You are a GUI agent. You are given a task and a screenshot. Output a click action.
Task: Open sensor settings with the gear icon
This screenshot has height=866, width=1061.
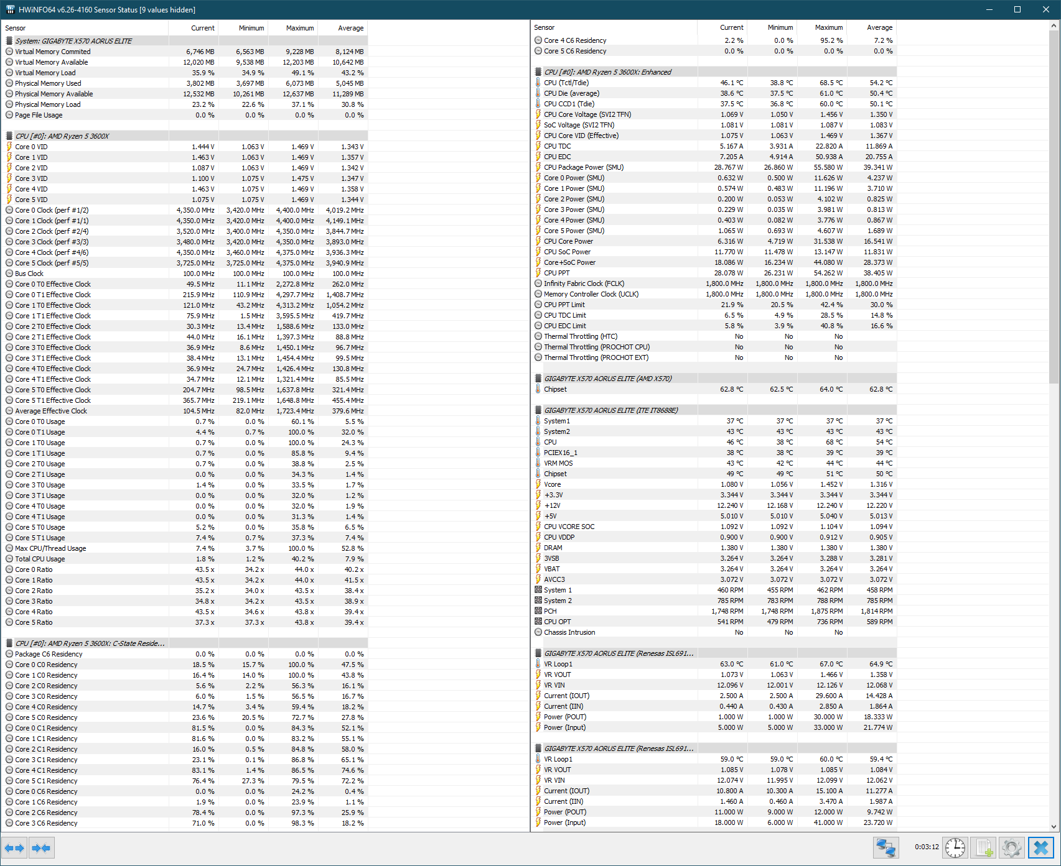coord(1012,848)
